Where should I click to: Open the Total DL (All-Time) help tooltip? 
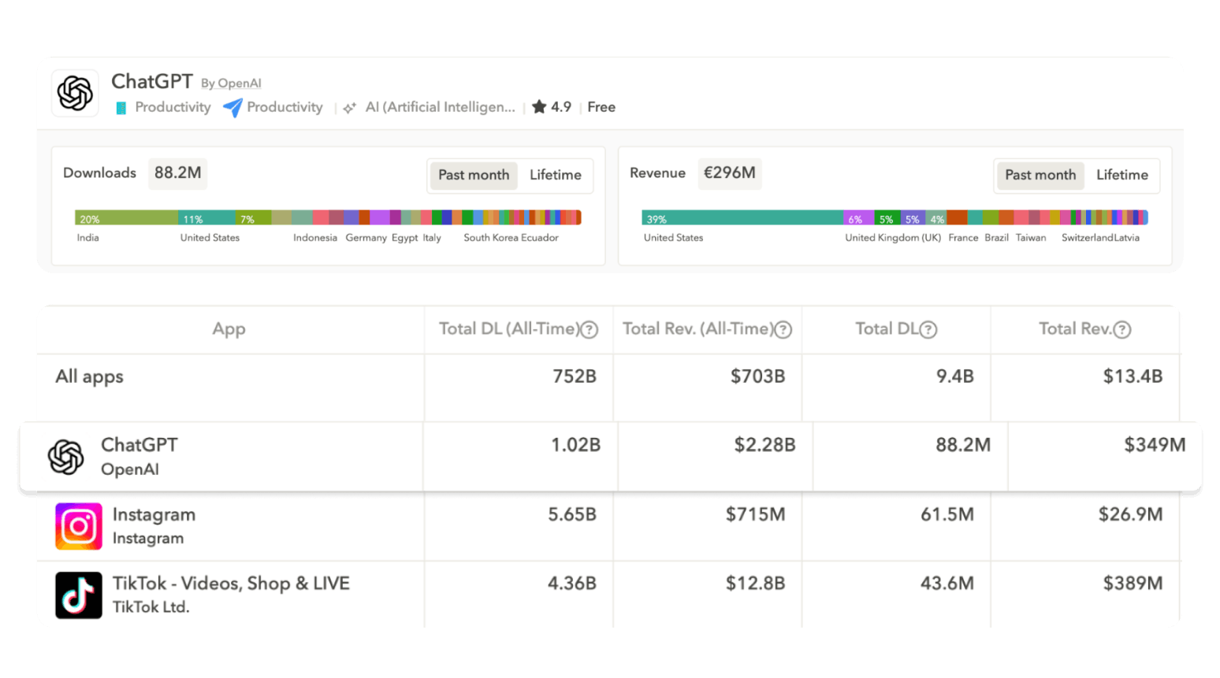pos(589,330)
